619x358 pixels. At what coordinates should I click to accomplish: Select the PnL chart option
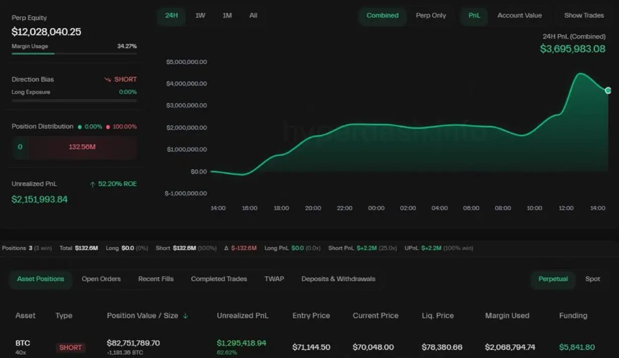[x=474, y=16]
